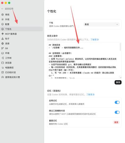Click the chevron in the 个性 dropdown
The height and width of the screenshot is (143, 125).
[117, 25]
